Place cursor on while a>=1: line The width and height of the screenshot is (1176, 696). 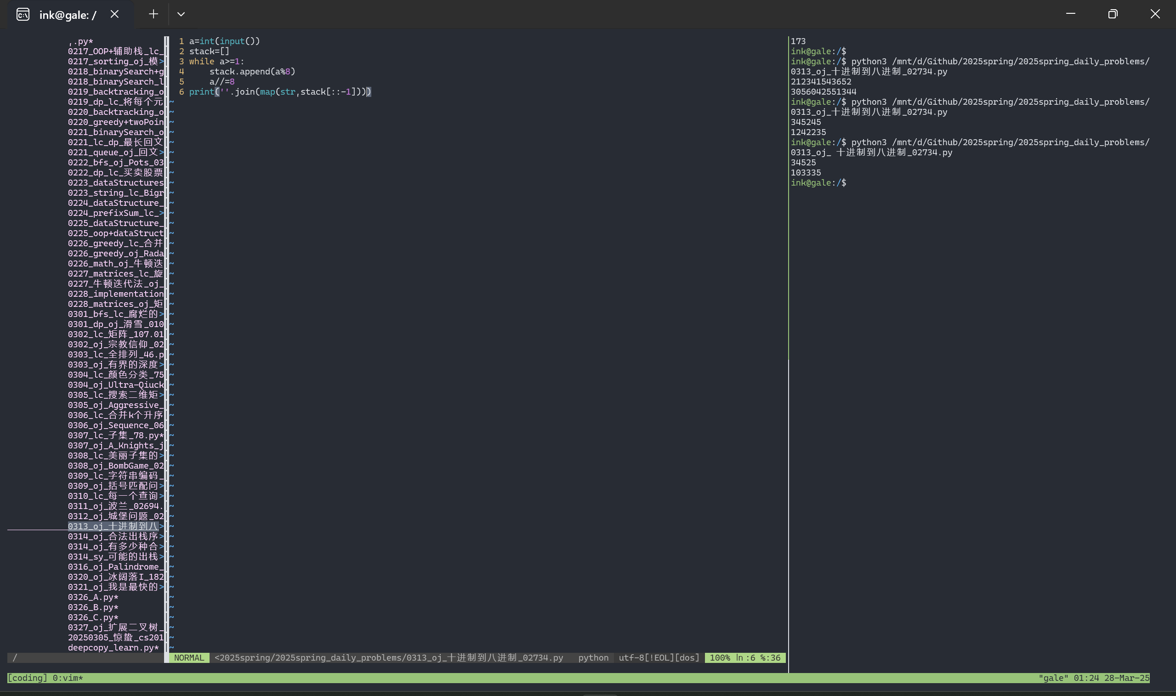[x=217, y=62]
